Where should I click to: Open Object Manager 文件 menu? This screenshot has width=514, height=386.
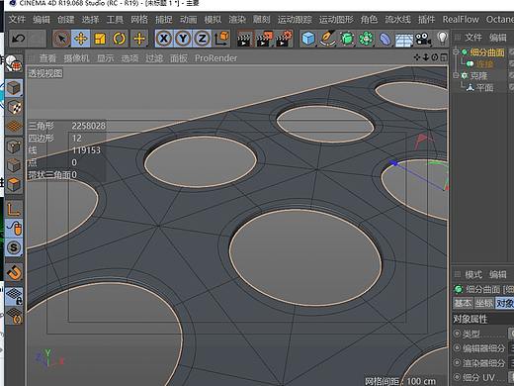473,38
